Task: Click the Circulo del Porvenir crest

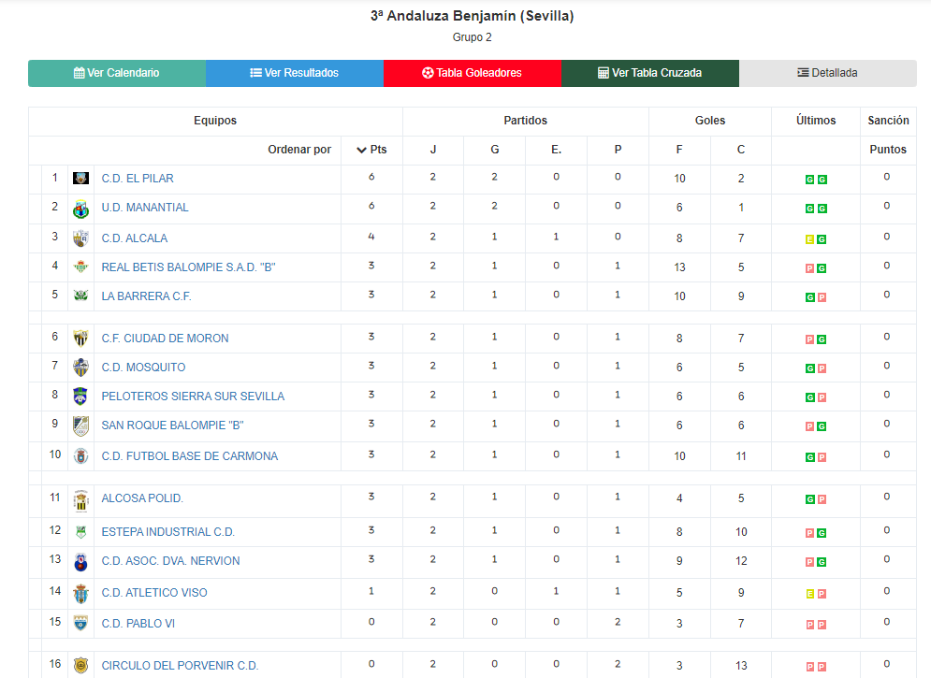Action: pyautogui.click(x=80, y=666)
